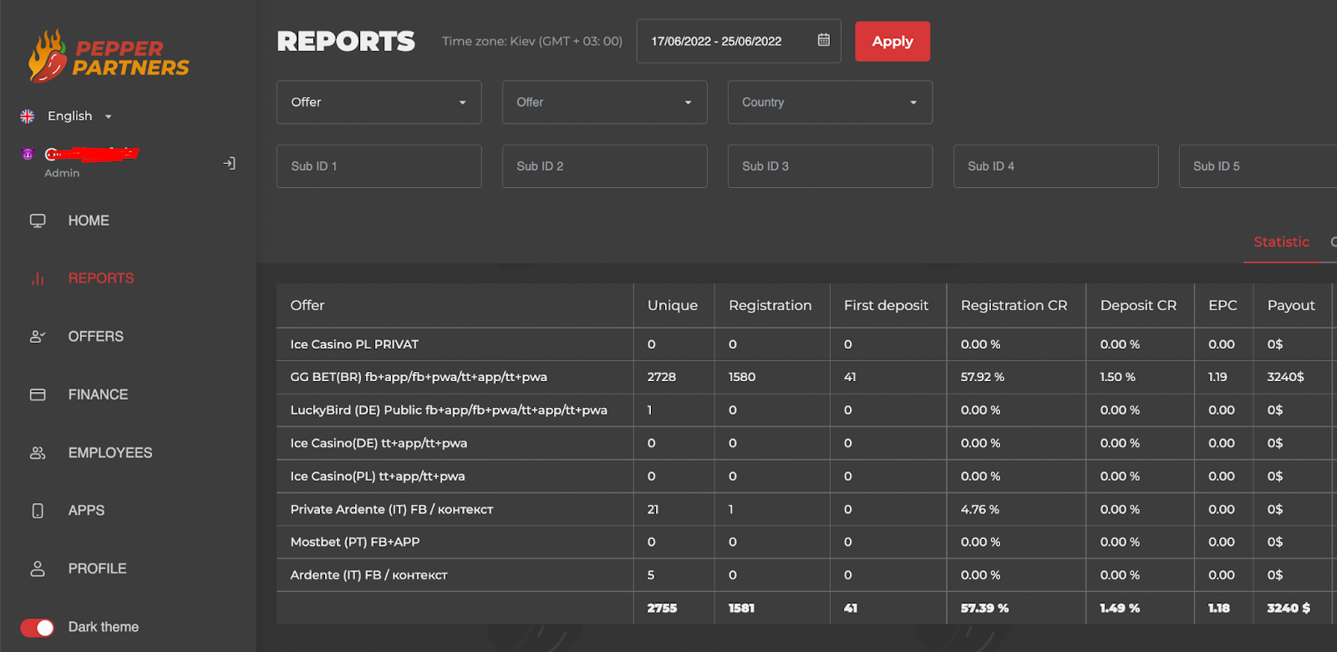Click the Unique column header

coord(673,305)
